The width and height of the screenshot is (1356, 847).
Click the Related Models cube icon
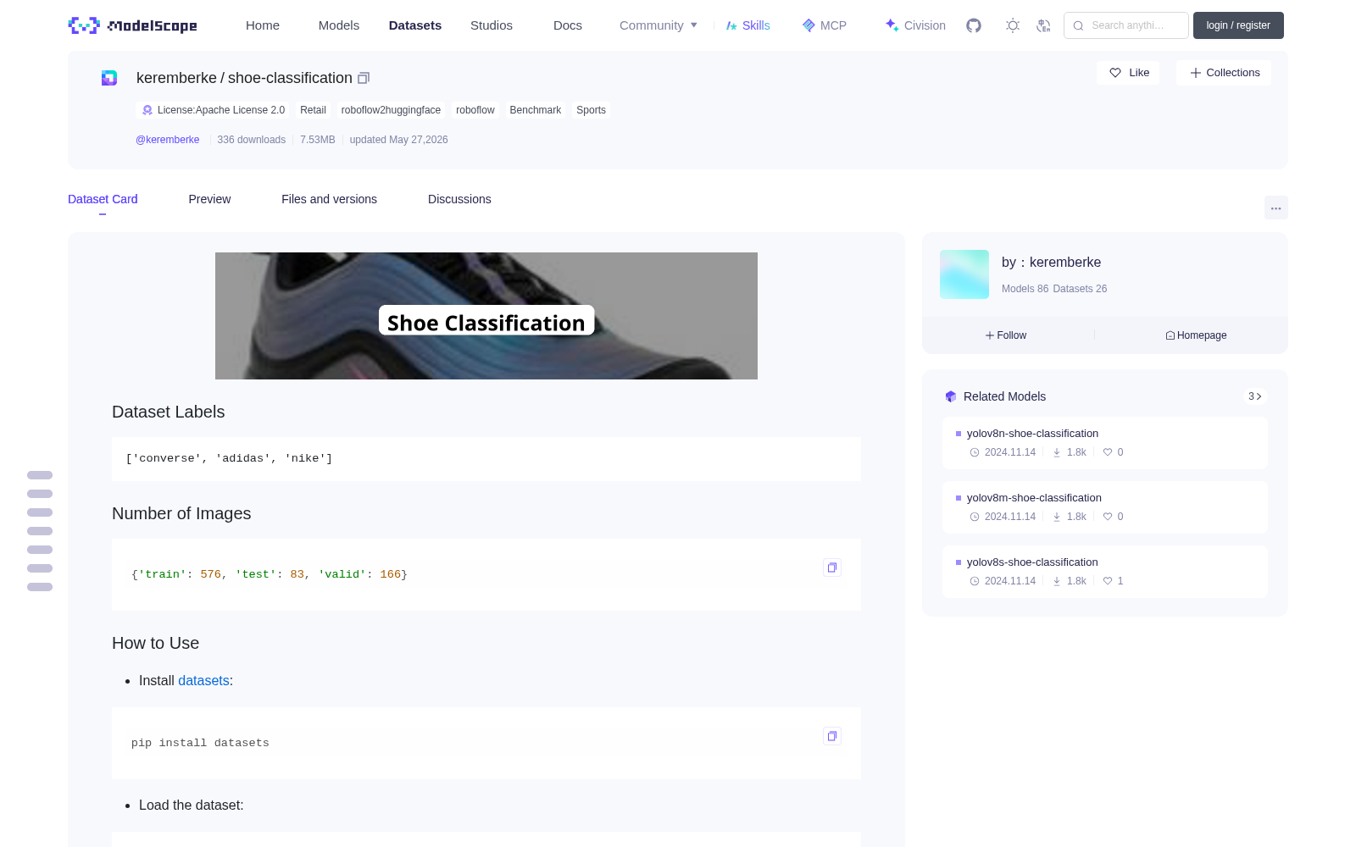(x=951, y=396)
